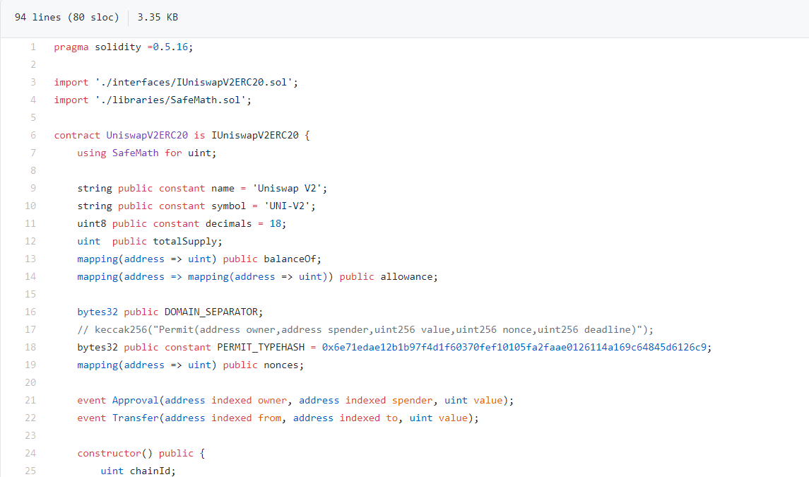Image resolution: width=809 pixels, height=477 pixels.
Task: Click the 'decimals' variable name
Action: 228,223
